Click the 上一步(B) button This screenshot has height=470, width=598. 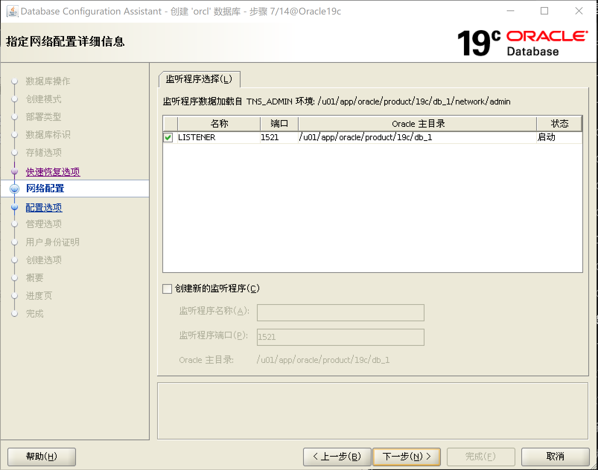tap(337, 457)
